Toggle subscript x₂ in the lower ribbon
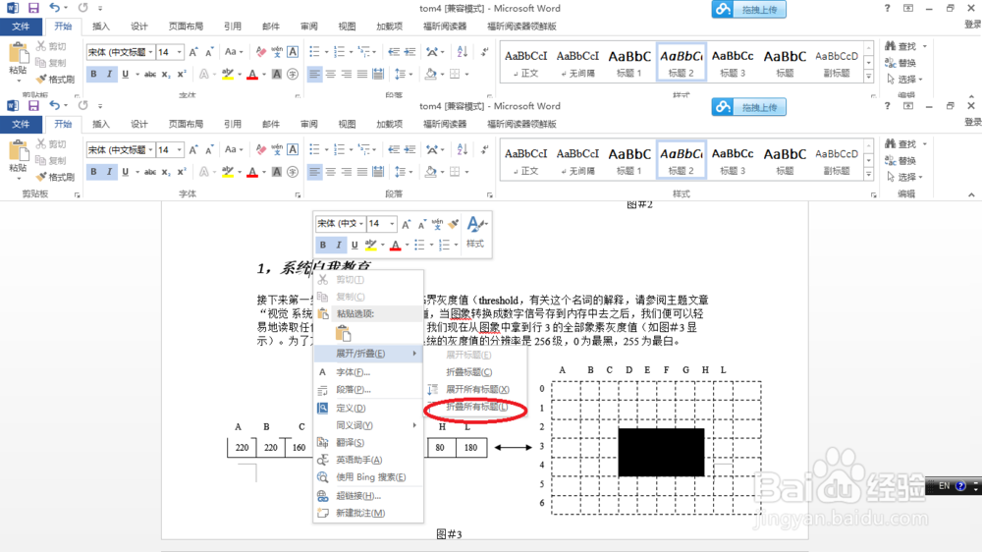This screenshot has height=552, width=982. point(166,172)
